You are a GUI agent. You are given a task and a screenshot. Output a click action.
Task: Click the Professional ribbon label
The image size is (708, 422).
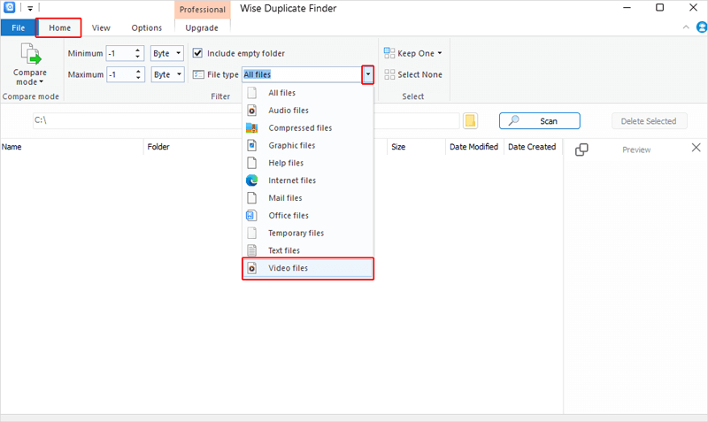pos(203,10)
